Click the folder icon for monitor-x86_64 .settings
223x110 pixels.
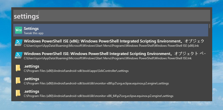point(18,93)
